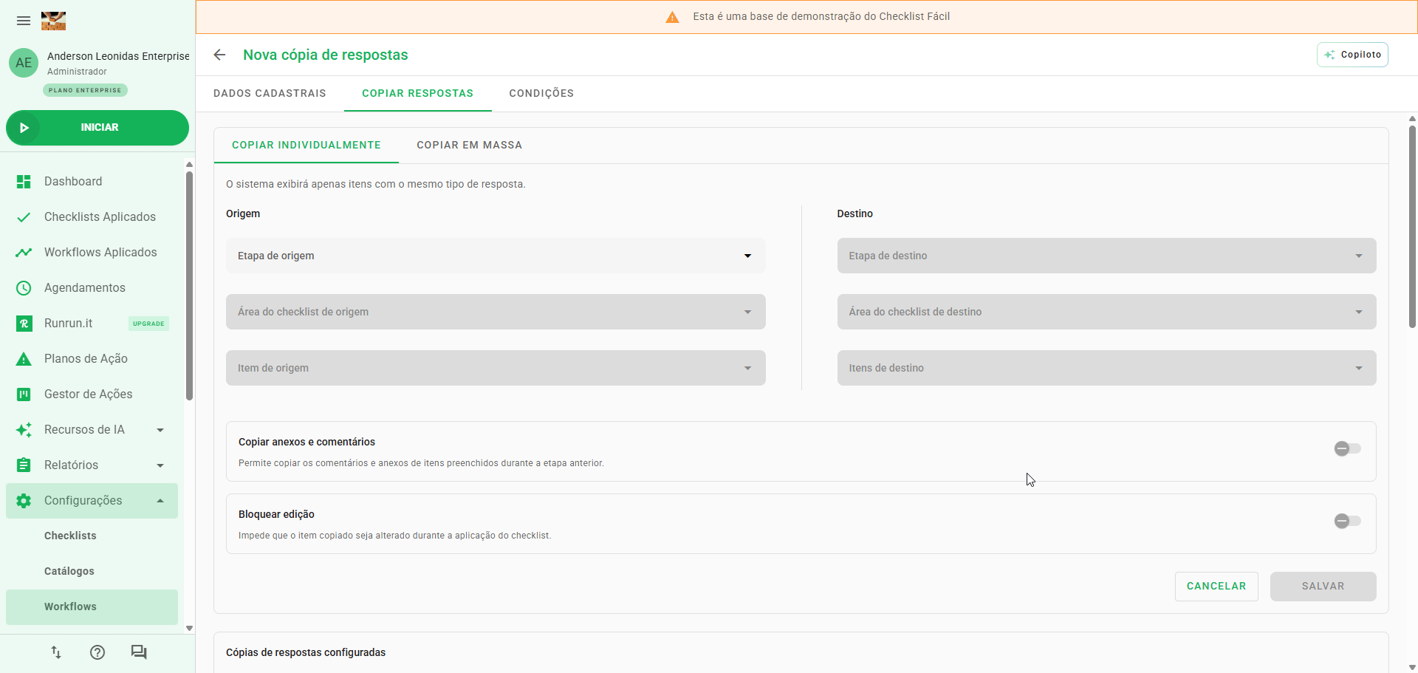Click the Runrun.it logo icon
The image size is (1418, 673).
tap(24, 324)
